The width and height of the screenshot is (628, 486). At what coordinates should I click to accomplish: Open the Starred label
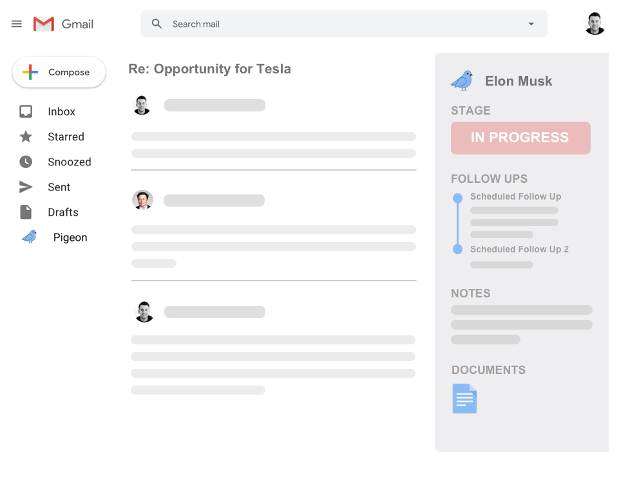coord(66,136)
